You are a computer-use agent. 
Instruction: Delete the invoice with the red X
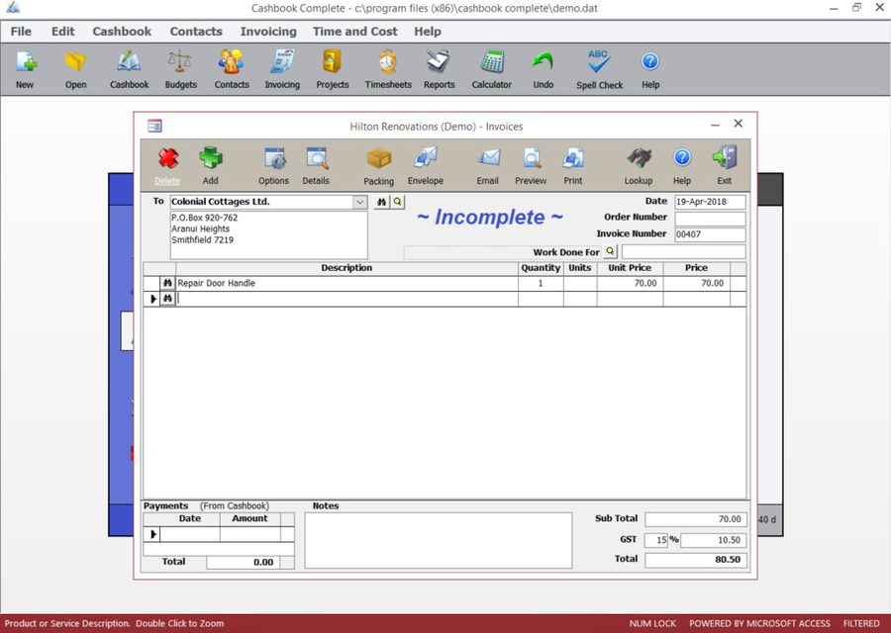pos(167,158)
